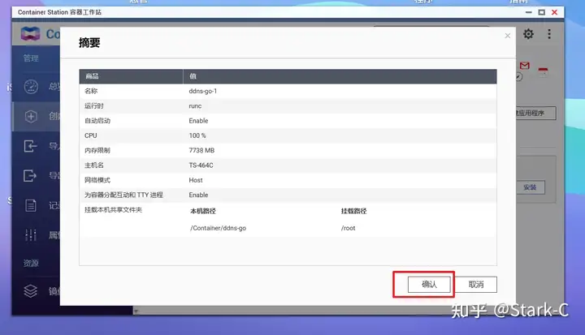This screenshot has height=335, width=585.
Task: Select the import sidebar icon
Action: [30, 146]
